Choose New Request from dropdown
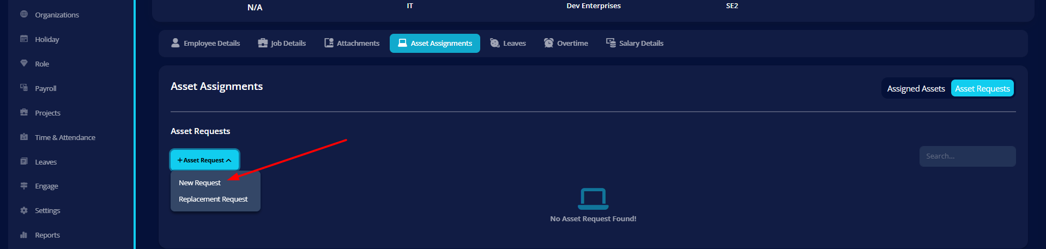1046x249 pixels. coord(199,183)
